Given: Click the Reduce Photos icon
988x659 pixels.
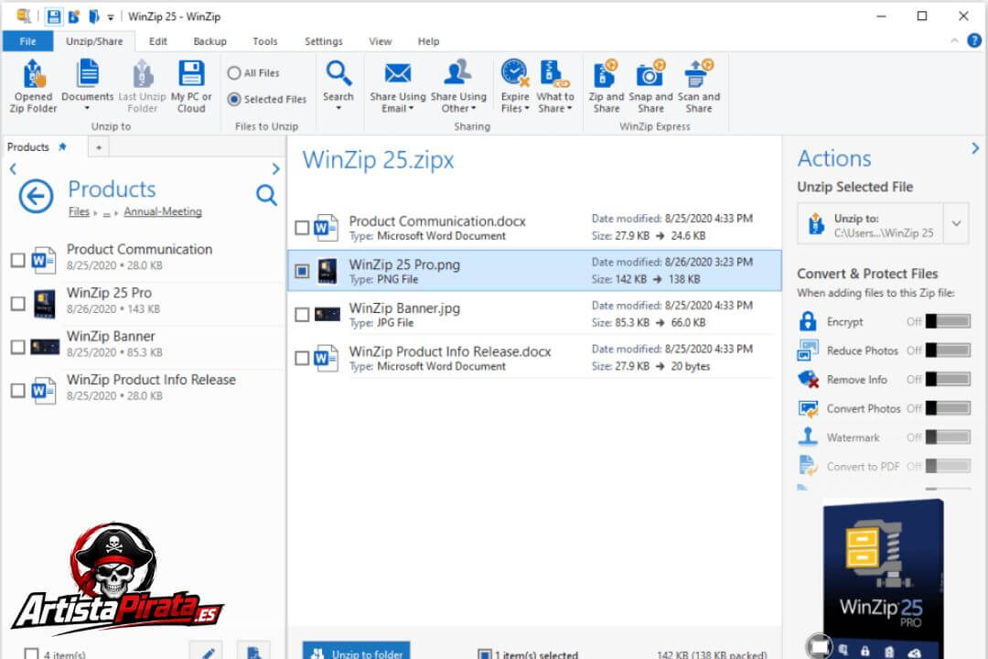Looking at the screenshot, I should (808, 350).
